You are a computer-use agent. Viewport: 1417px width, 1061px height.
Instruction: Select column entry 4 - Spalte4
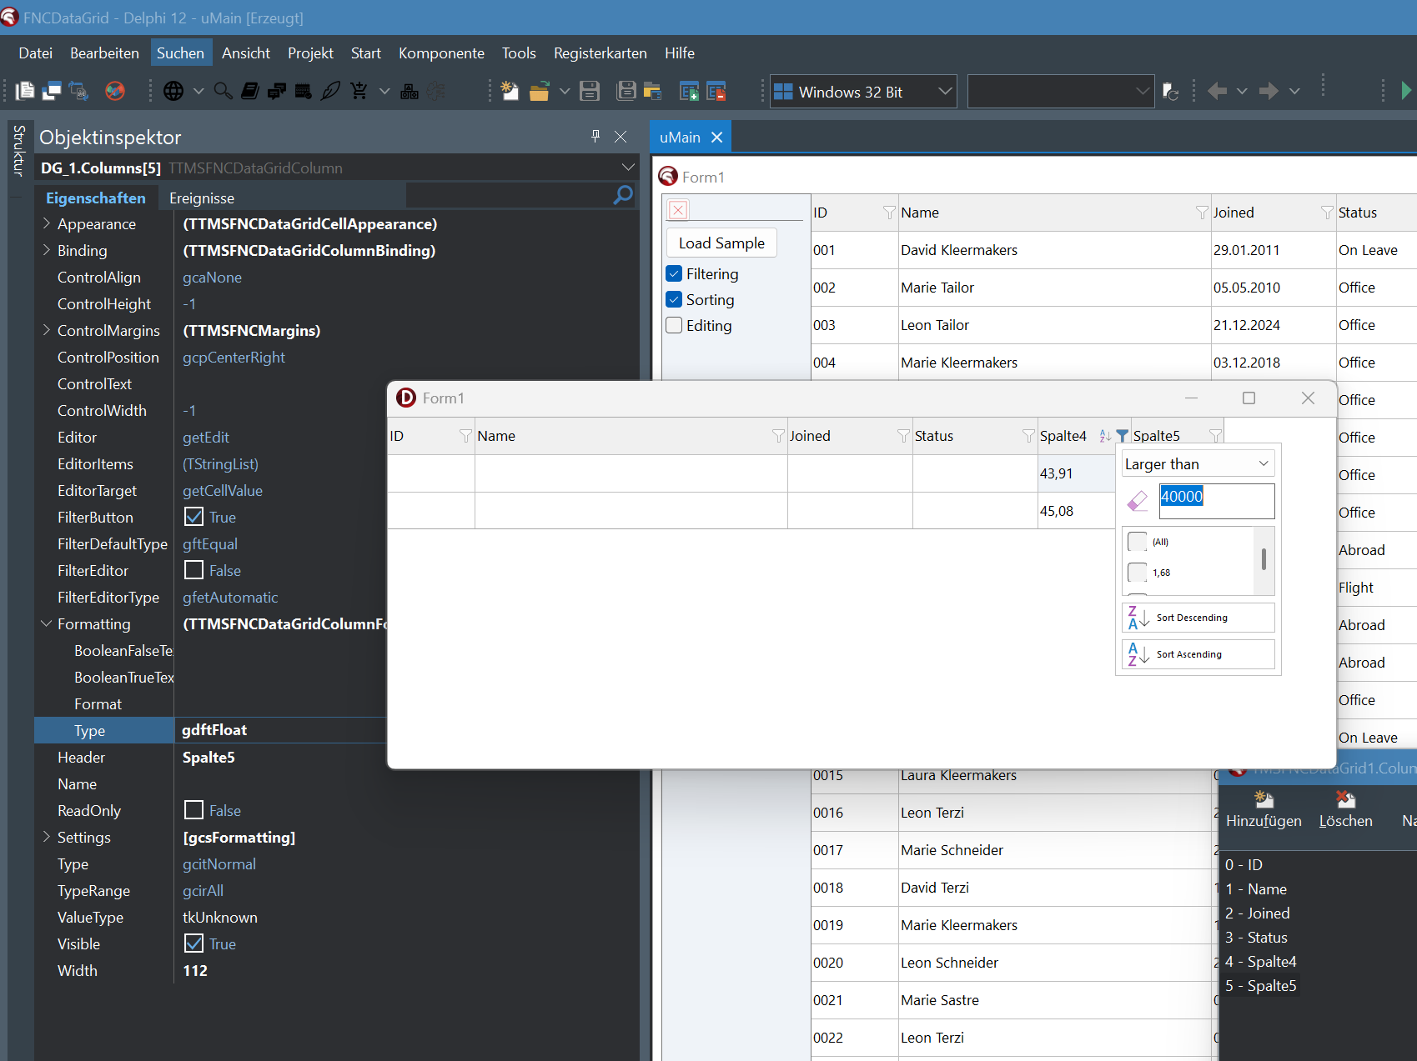pyautogui.click(x=1260, y=961)
